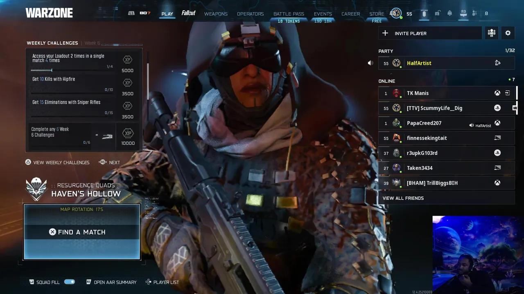
Task: Click the PlayStation icon on r3upkG103rd row
Action: (497, 153)
